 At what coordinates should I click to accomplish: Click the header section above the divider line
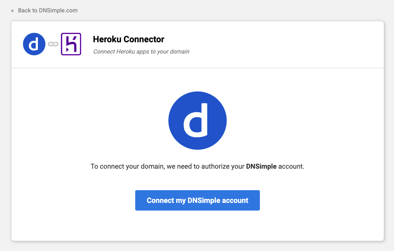255,44
